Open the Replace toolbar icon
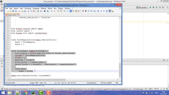This screenshot has height=95, width=169. (48, 11)
